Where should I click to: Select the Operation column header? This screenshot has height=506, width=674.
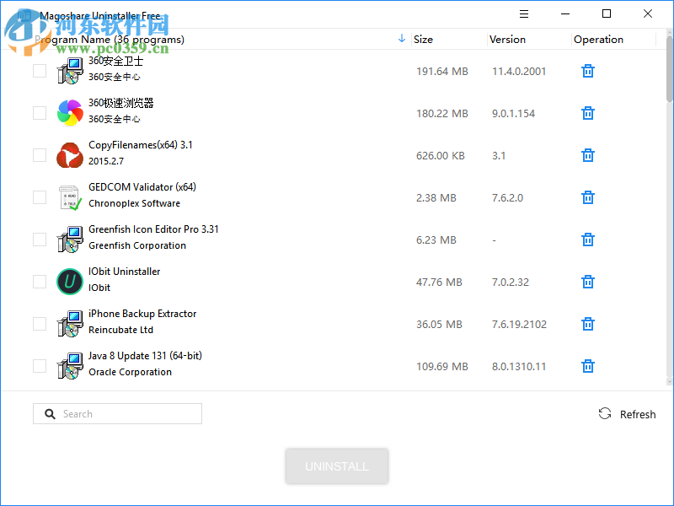(598, 39)
